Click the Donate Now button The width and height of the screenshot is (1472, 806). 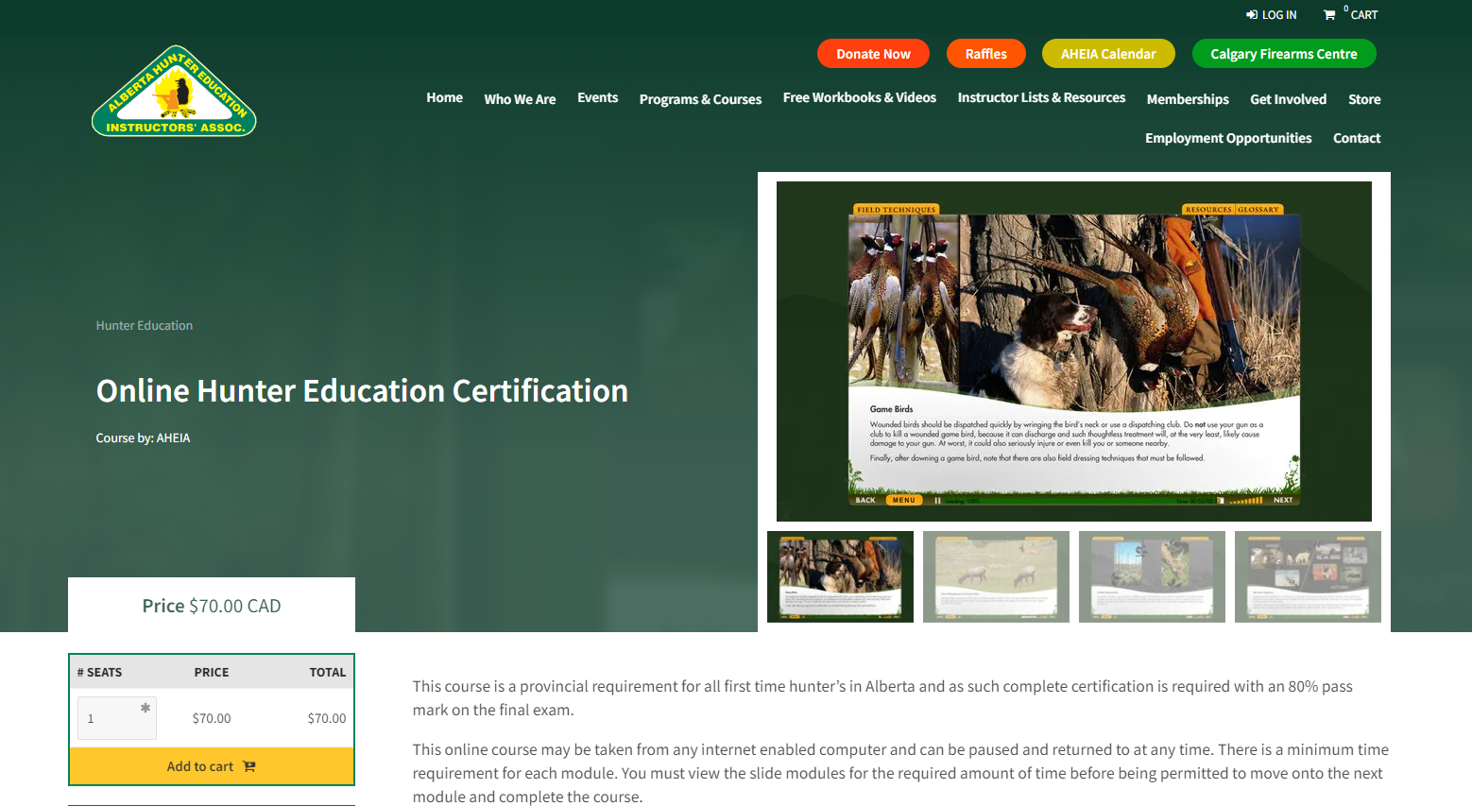coord(873,53)
